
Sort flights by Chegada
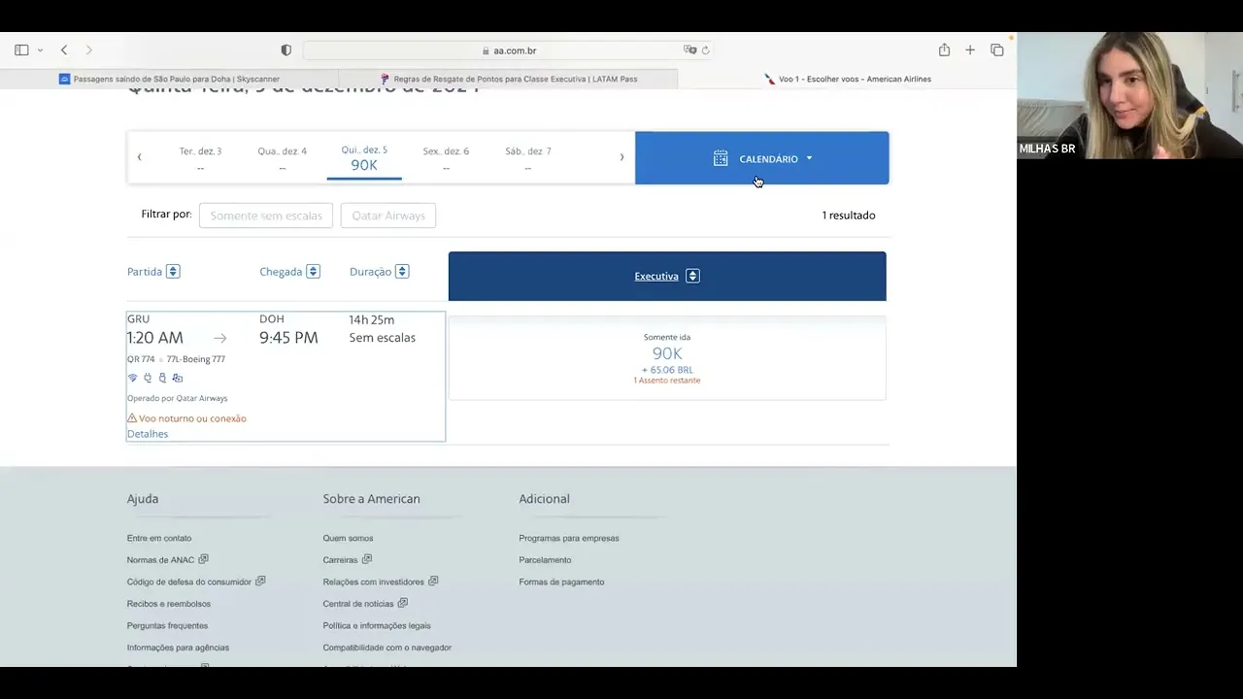(x=289, y=272)
